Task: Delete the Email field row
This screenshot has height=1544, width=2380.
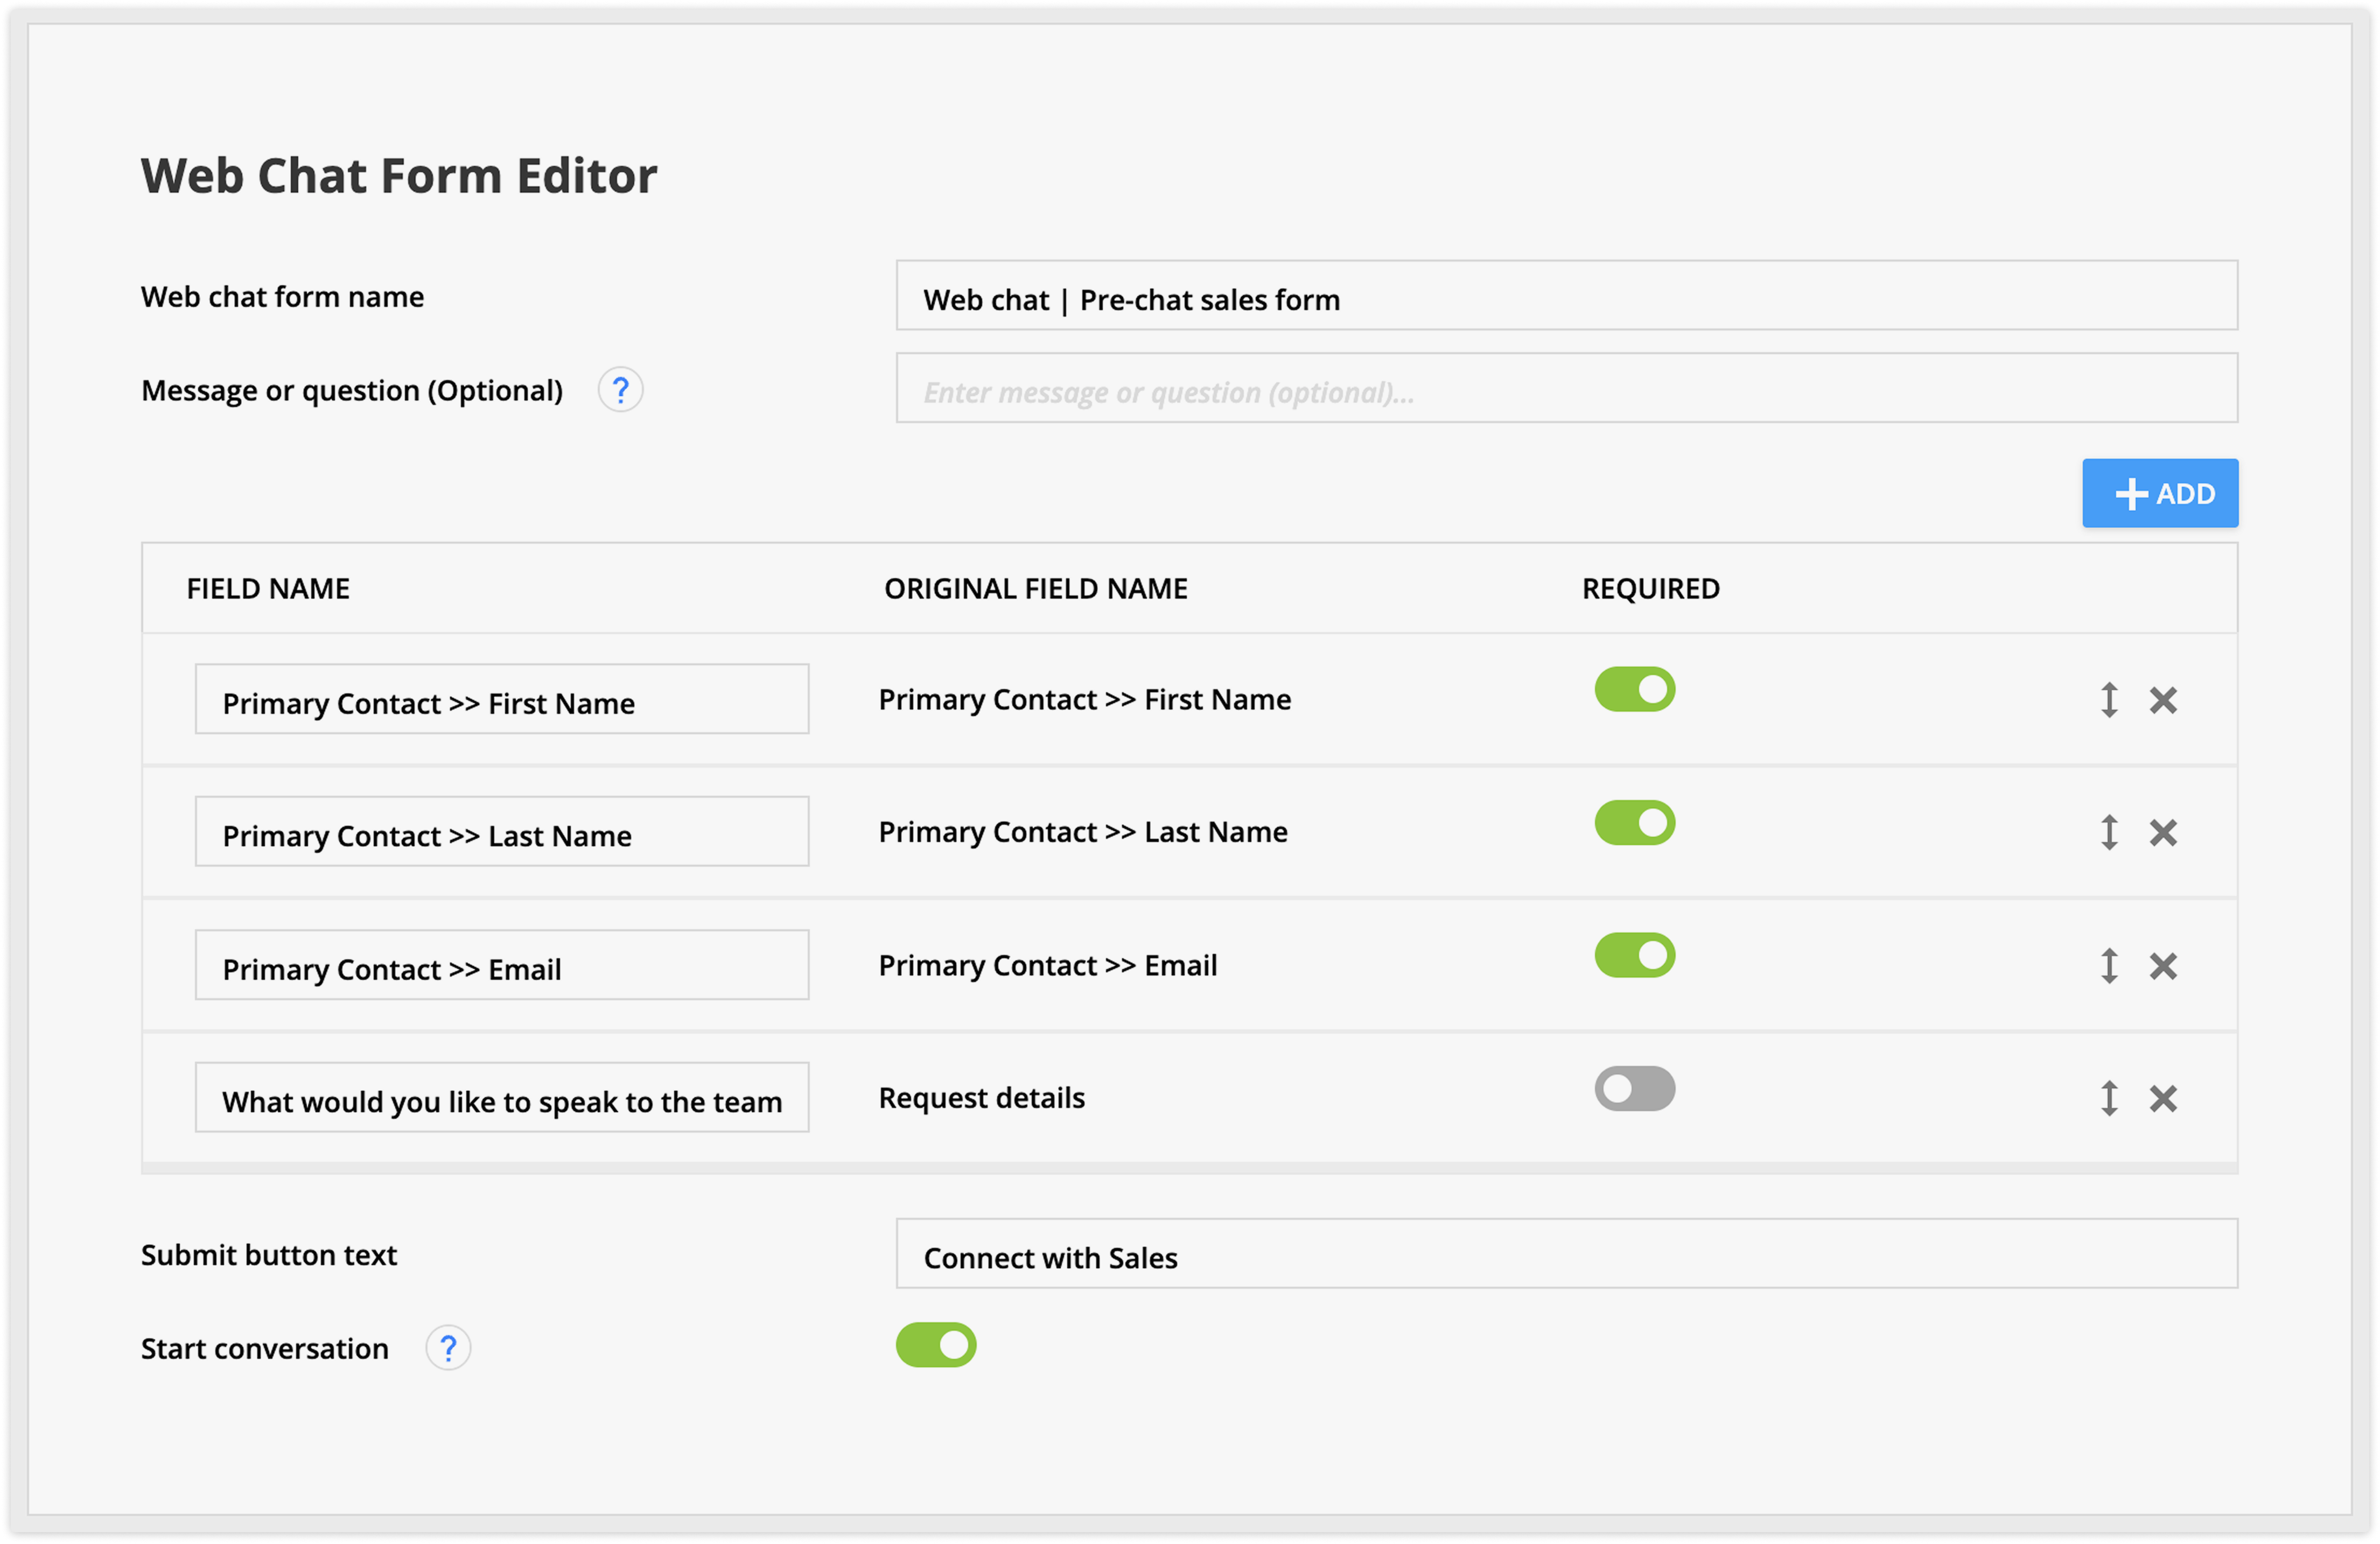Action: (x=2163, y=966)
